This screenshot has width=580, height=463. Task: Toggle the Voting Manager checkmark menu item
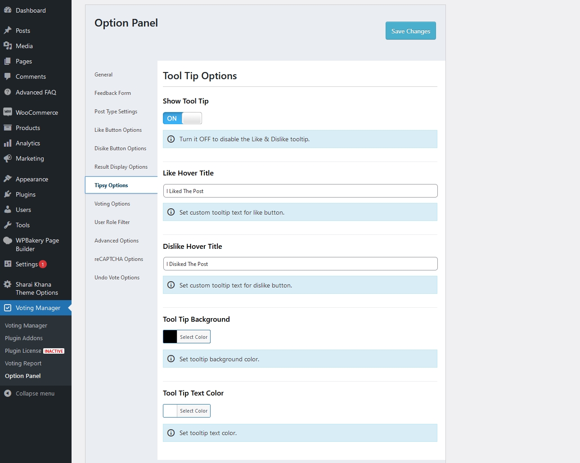(8, 308)
